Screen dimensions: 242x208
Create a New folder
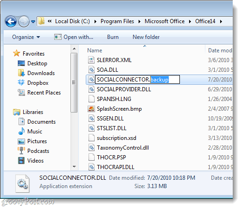[x=146, y=37]
